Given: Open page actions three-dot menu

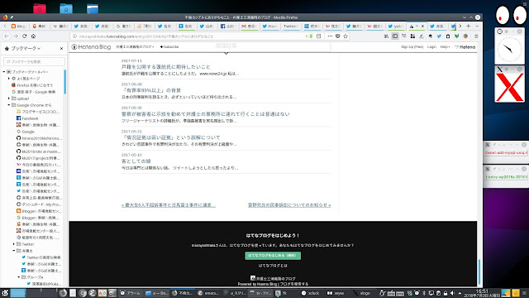Looking at the screenshot, I should pyautogui.click(x=330, y=36).
